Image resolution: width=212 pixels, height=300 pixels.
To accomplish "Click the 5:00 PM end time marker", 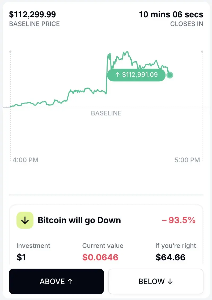I will [187, 160].
